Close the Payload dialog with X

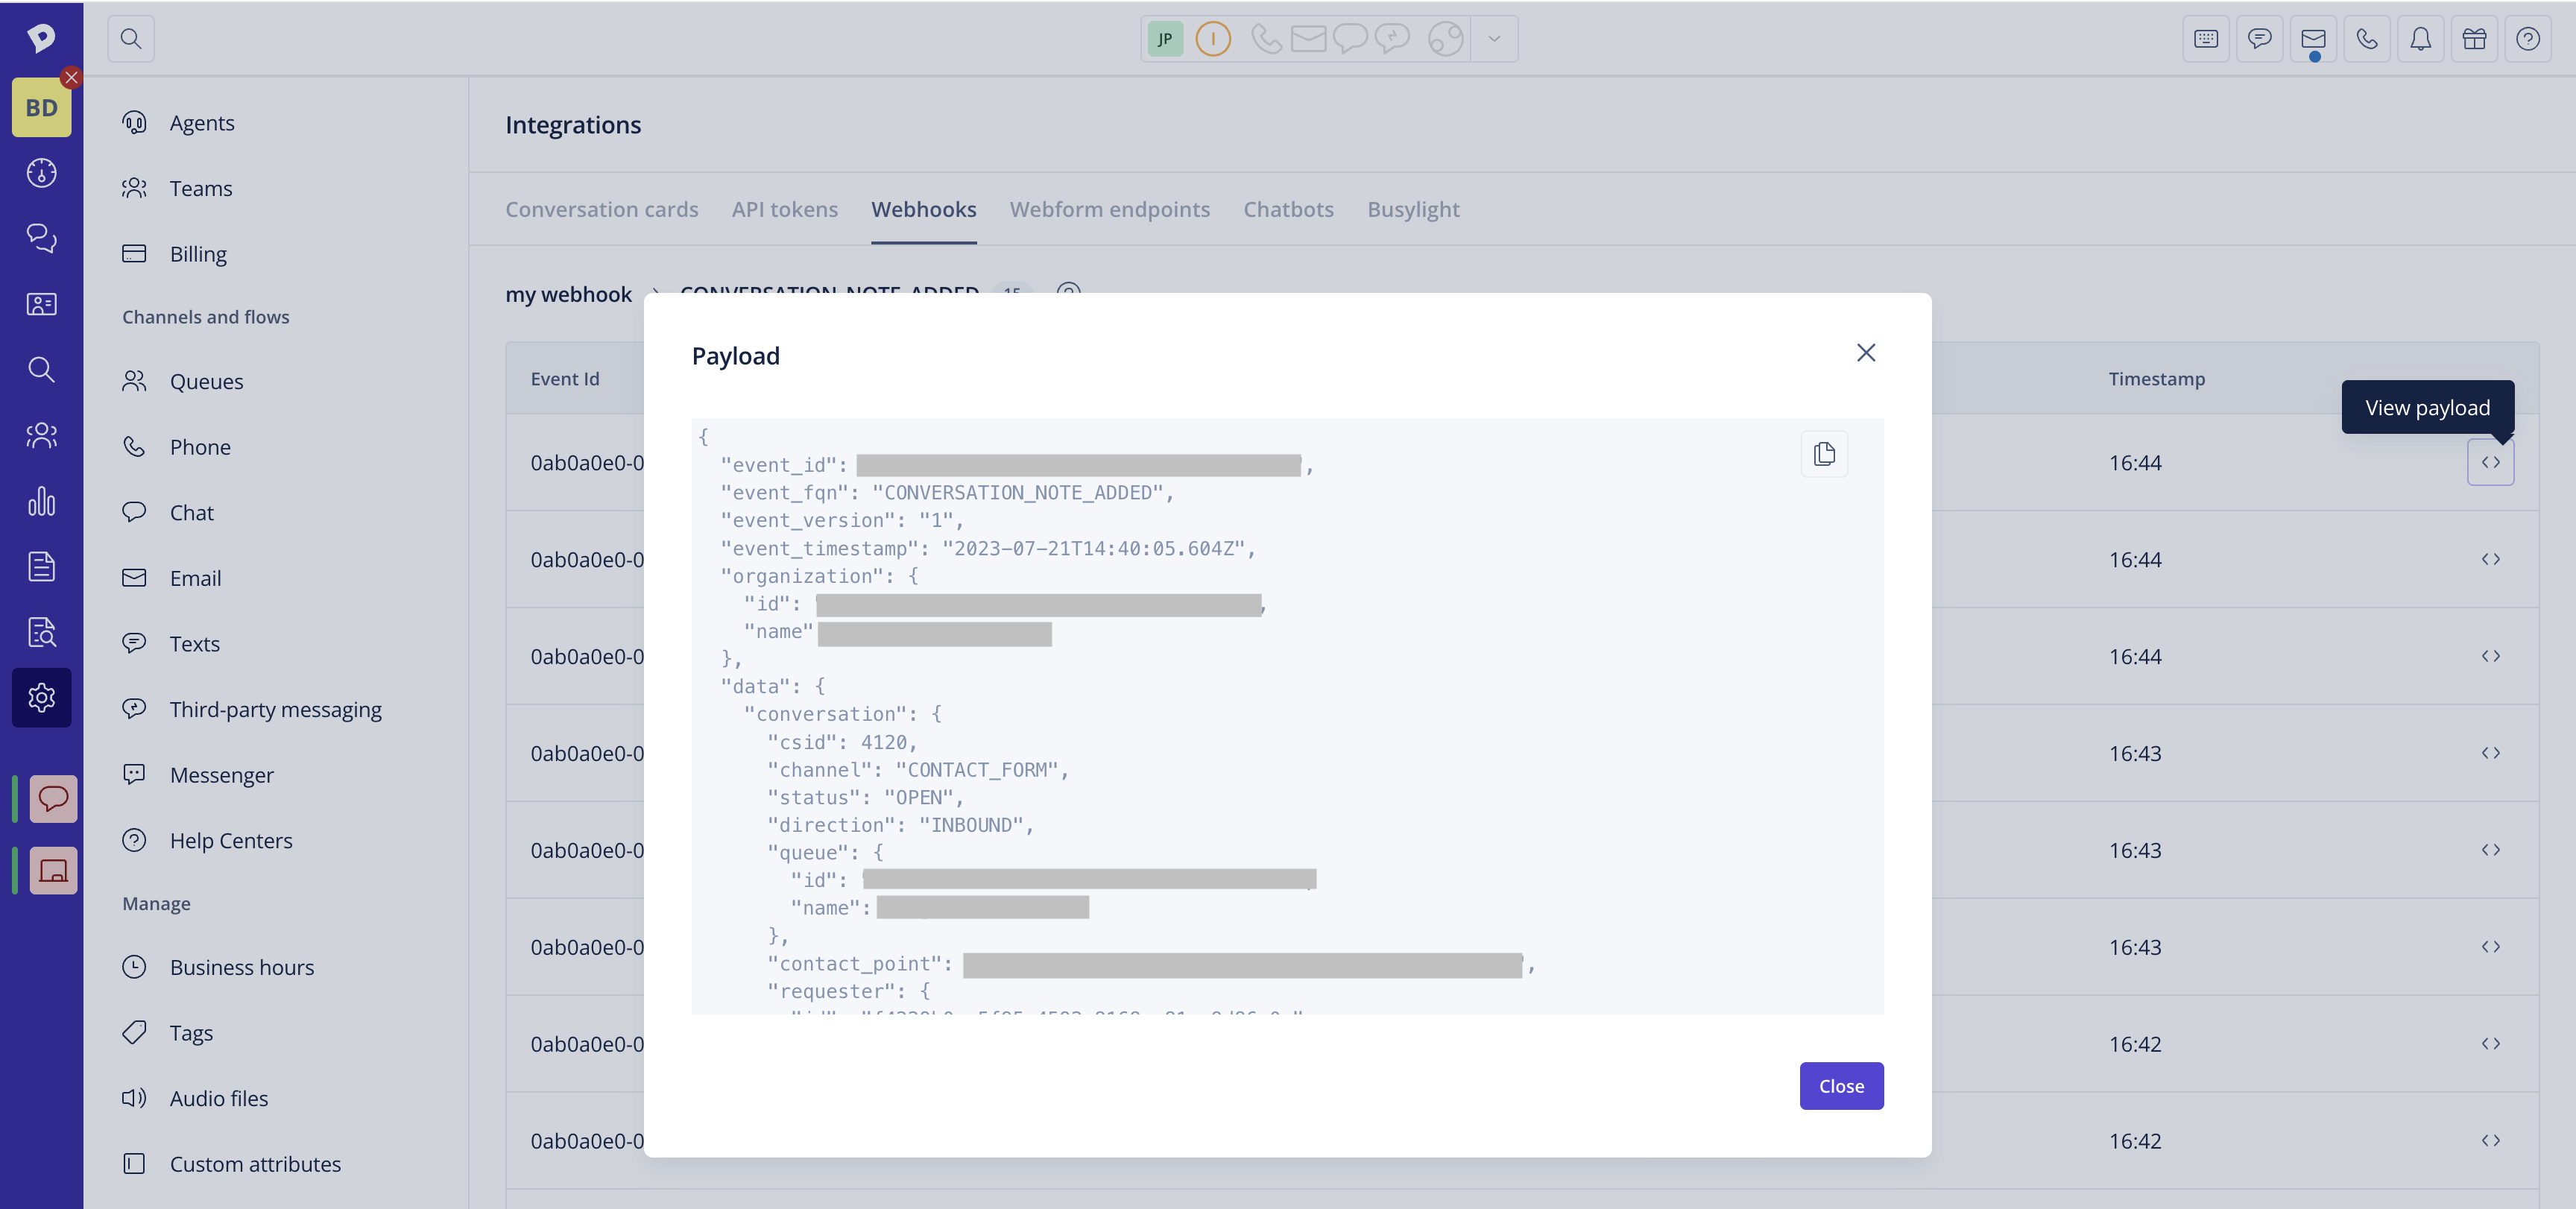pyautogui.click(x=1865, y=353)
